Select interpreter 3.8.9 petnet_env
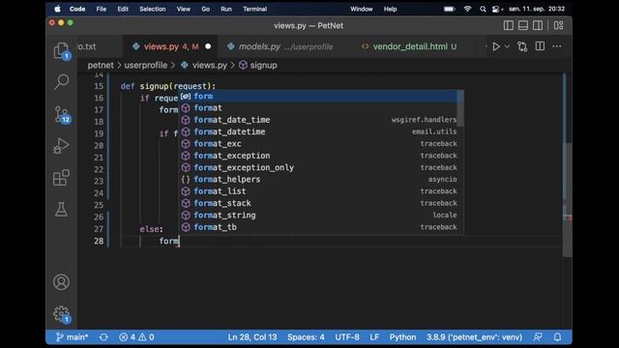This screenshot has width=619, height=348. tap(474, 337)
